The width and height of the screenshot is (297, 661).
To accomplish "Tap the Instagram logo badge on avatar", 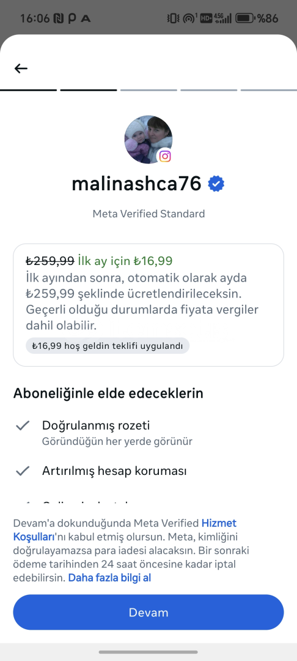I will [x=166, y=157].
